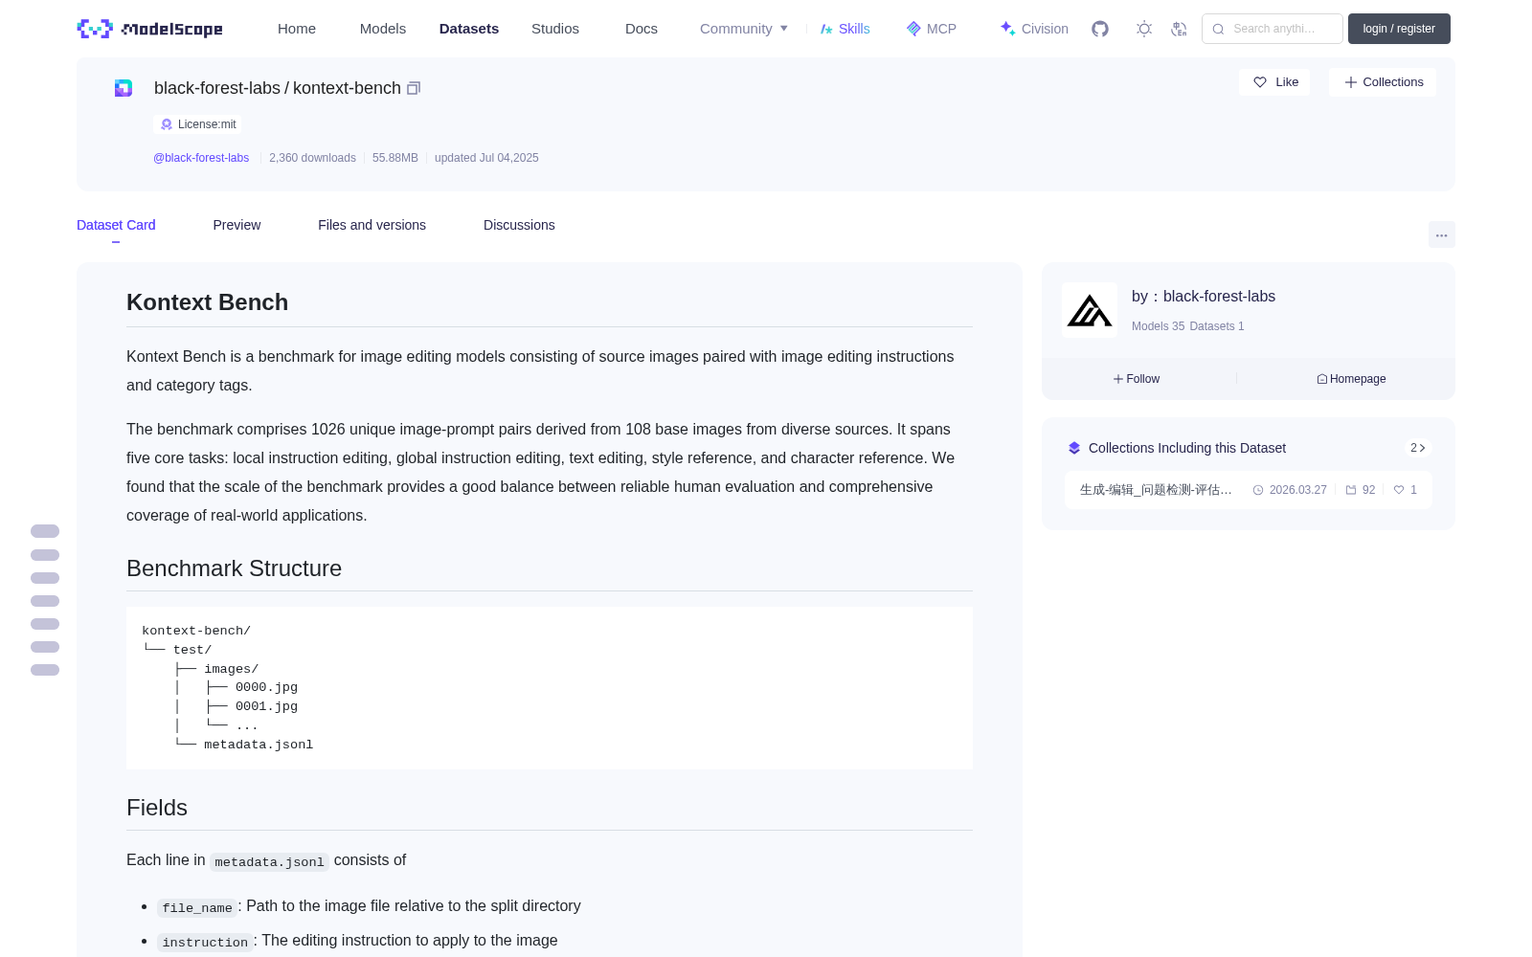Click '0000.jpg' in the code block
1532x957 pixels.
click(x=266, y=687)
